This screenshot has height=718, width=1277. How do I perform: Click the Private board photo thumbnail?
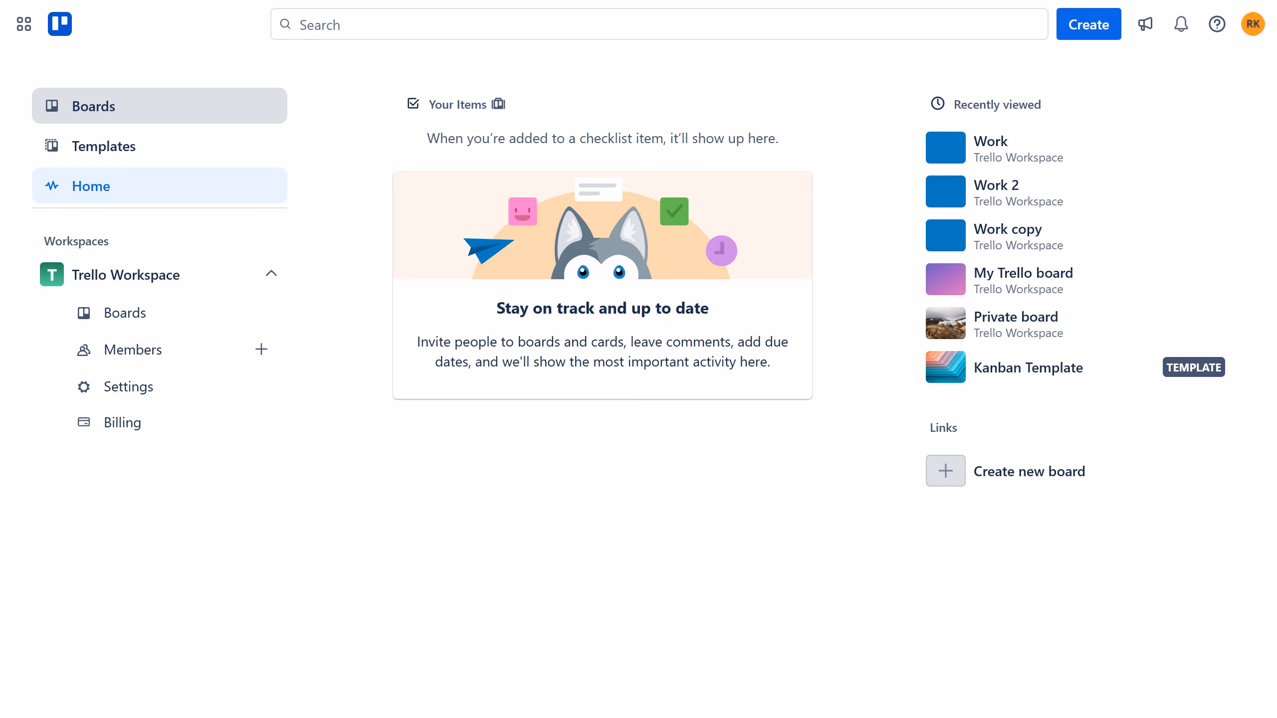point(945,323)
